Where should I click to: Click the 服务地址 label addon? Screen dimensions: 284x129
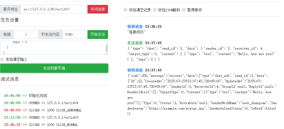point(11,9)
